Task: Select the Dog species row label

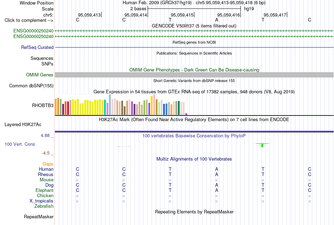Action: point(49,185)
